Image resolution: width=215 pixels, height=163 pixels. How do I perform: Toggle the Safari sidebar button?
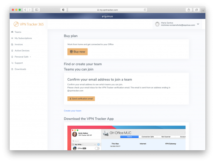click(x=37, y=10)
